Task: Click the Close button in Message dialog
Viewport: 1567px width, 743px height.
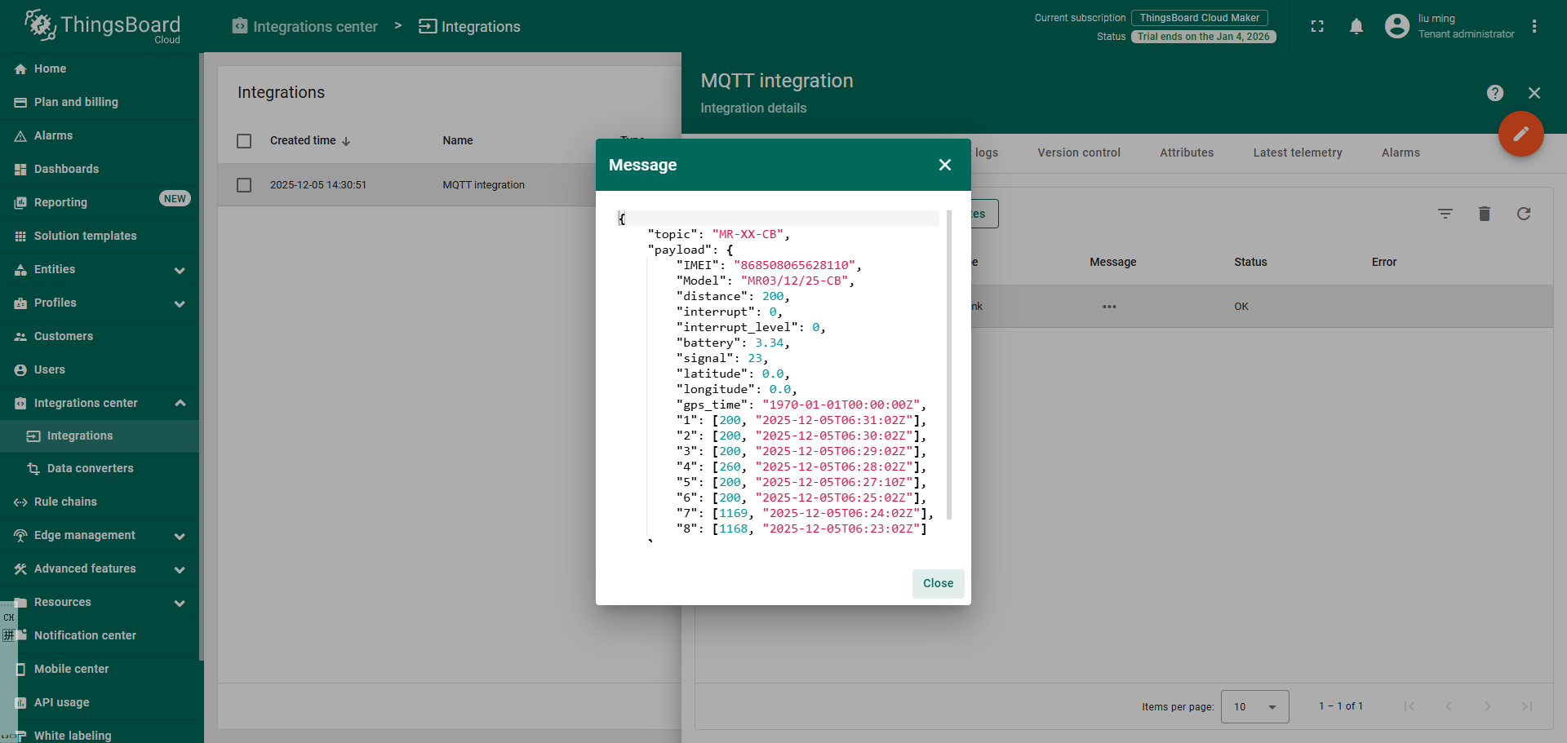Action: [939, 584]
